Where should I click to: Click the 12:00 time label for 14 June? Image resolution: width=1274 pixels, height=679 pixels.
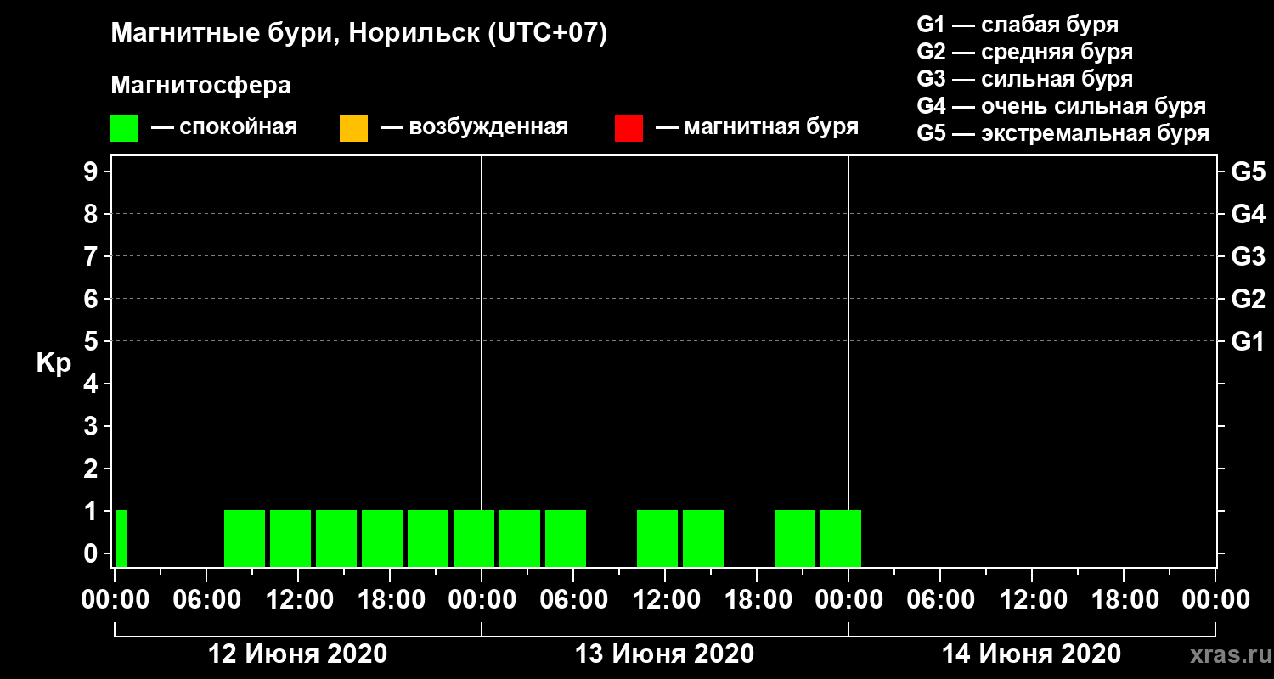click(x=1032, y=599)
